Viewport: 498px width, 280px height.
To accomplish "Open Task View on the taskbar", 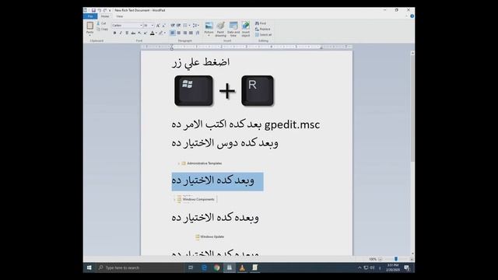I will (191, 268).
